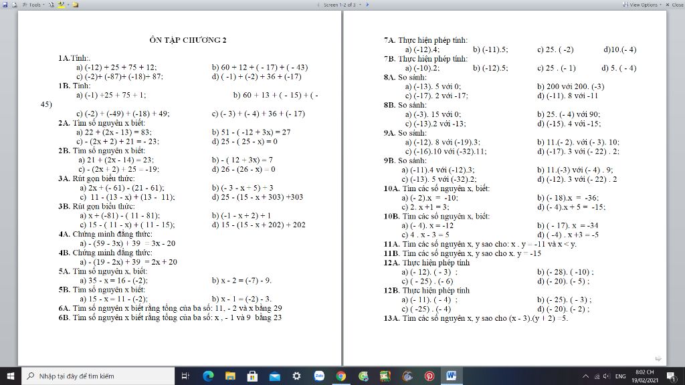
Task: Click the heading '4A. Chứng minh đẳng thức:'
Action: coord(105,234)
